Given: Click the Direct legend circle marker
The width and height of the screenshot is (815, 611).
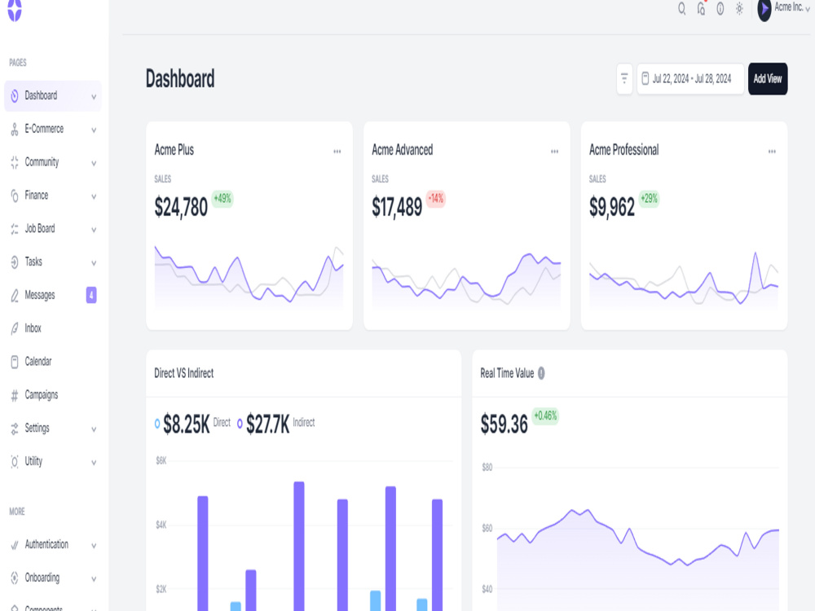Looking at the screenshot, I should [x=157, y=424].
